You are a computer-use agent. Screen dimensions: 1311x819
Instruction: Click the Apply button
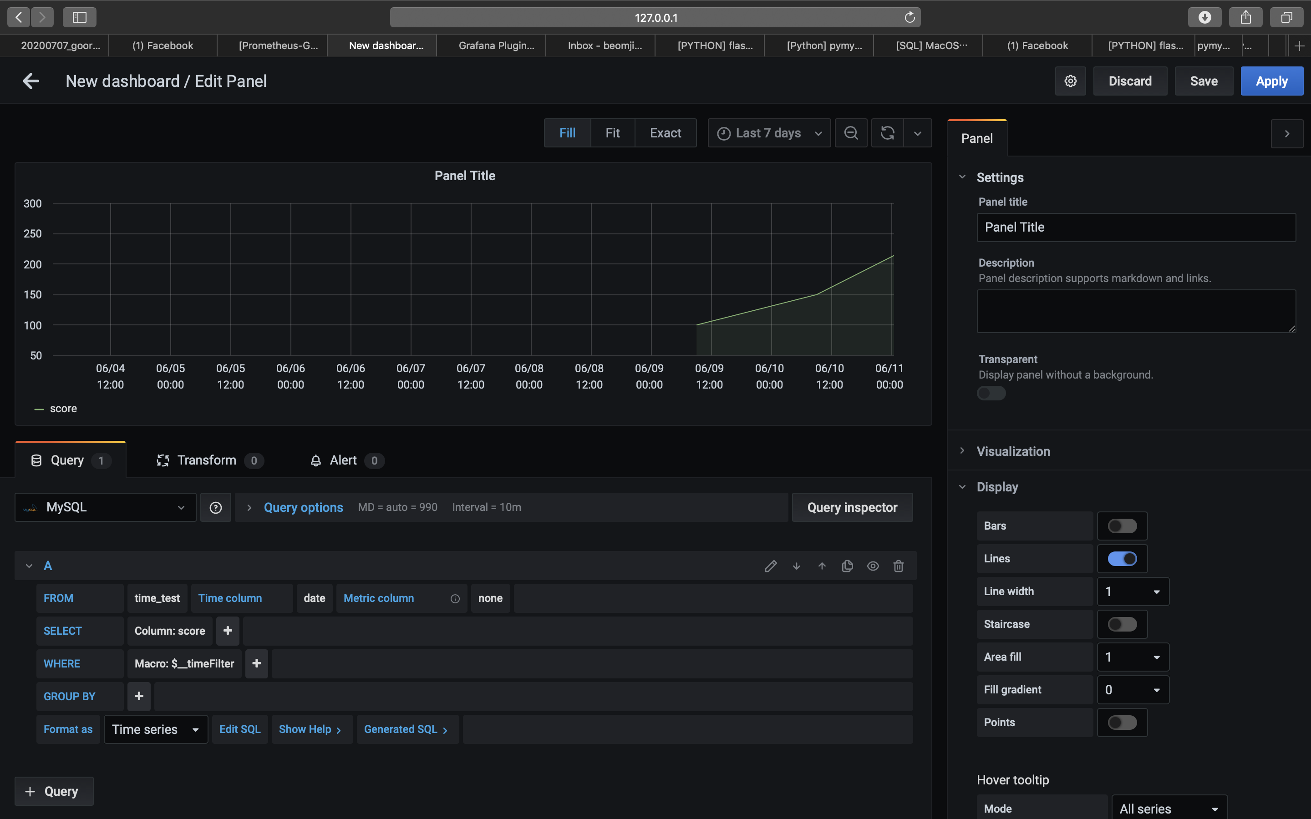1271,81
